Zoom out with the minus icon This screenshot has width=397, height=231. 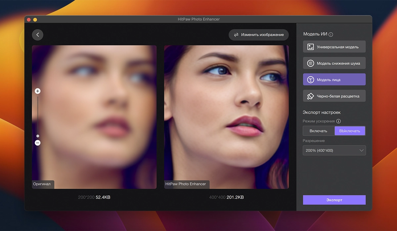click(38, 143)
